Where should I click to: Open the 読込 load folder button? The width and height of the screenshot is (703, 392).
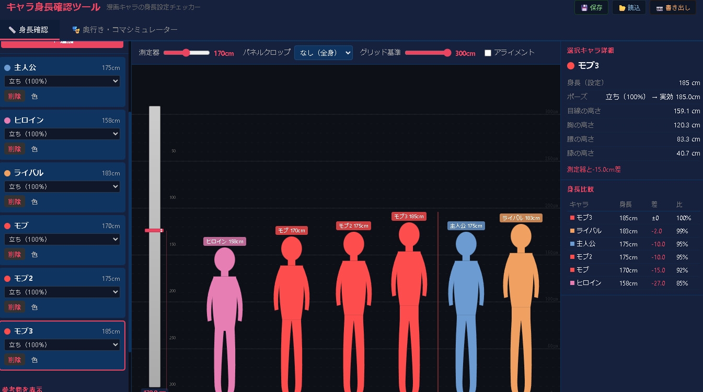point(629,8)
